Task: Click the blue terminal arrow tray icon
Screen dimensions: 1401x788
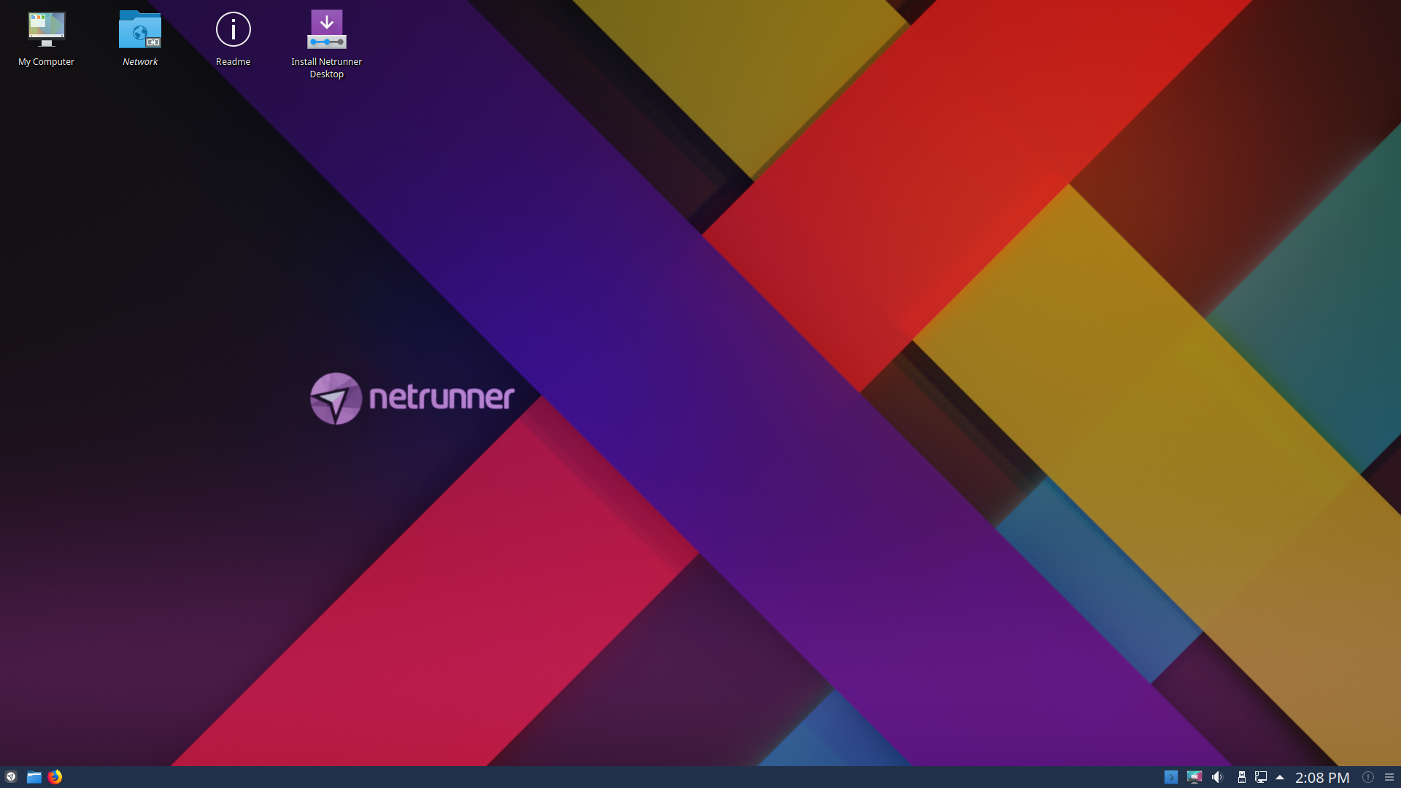Action: (1171, 777)
